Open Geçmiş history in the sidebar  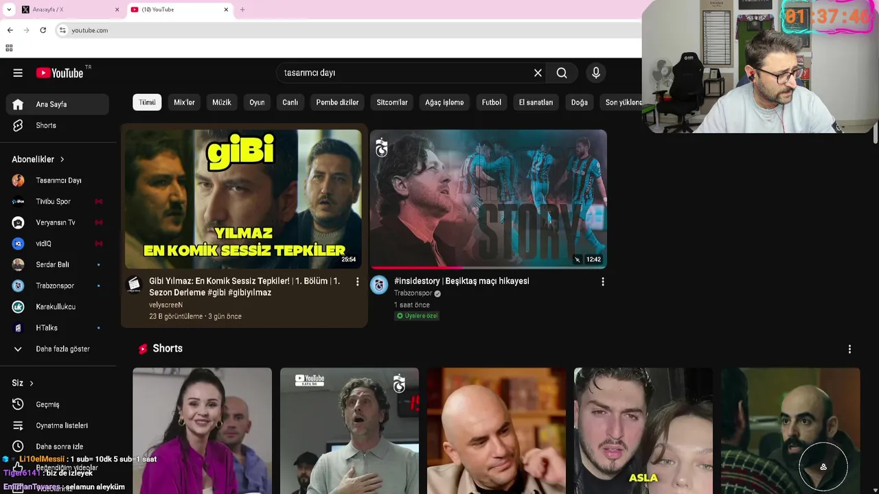(x=58, y=404)
